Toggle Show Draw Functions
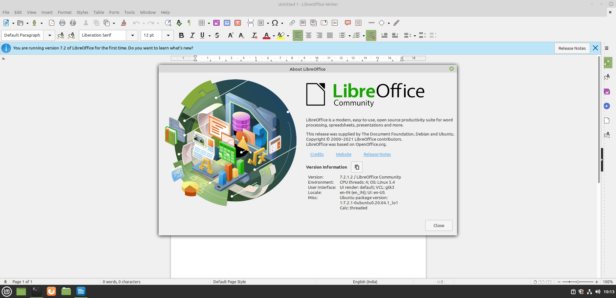Image resolution: width=616 pixels, height=298 pixels. 396,23
